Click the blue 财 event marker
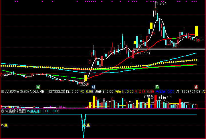Image resolution: width=206 pixels, height=139 pixels. 93,87
